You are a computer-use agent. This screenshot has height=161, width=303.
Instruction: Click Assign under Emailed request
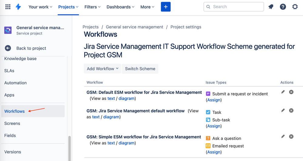pyautogui.click(x=214, y=152)
